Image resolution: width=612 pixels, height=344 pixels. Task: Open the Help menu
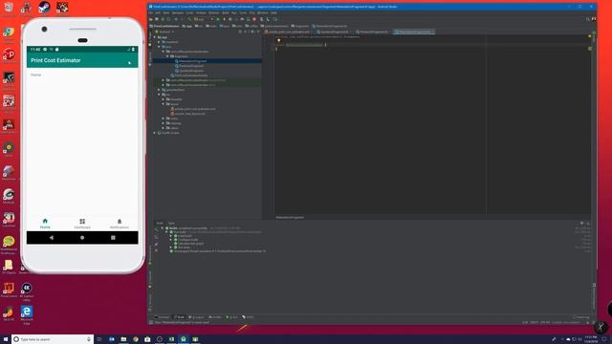pyautogui.click(x=273, y=12)
